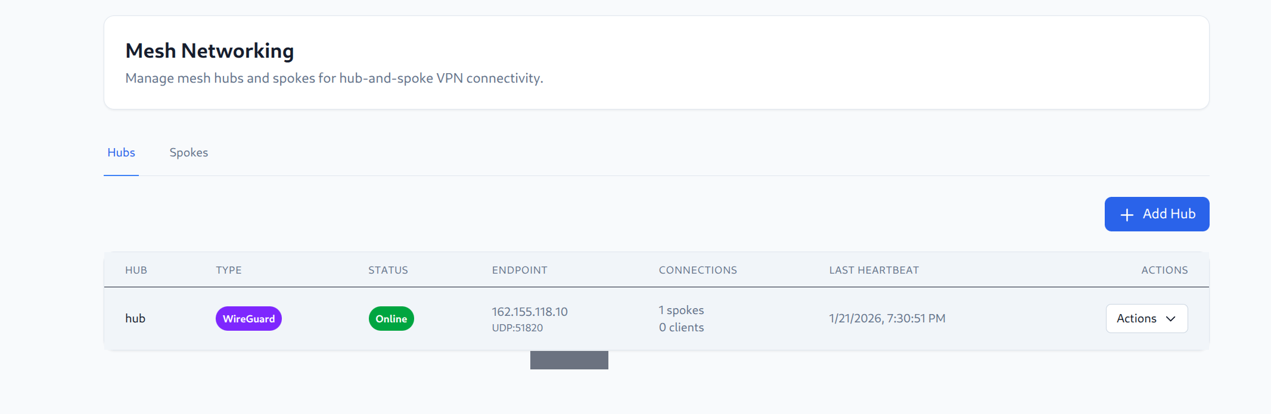The image size is (1271, 414).
Task: Click the Mesh Networking heading
Action: [x=209, y=51]
